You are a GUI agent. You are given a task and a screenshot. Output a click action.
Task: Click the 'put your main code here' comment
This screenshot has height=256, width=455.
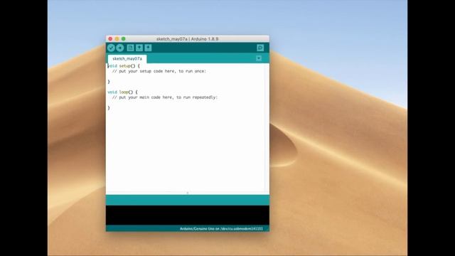164,97
